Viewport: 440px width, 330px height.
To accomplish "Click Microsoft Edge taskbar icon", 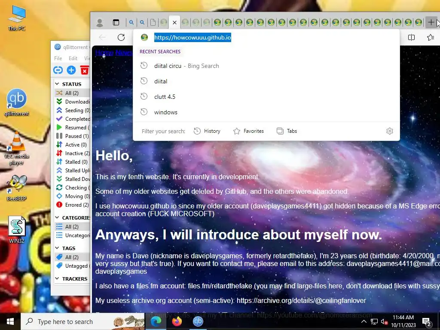I will click(156, 321).
